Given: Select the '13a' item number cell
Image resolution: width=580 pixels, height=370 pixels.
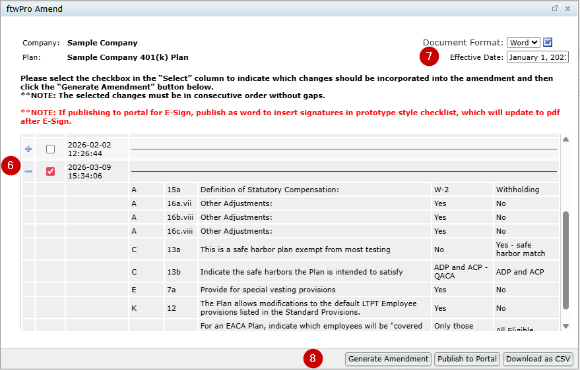Looking at the screenshot, I should pos(181,250).
